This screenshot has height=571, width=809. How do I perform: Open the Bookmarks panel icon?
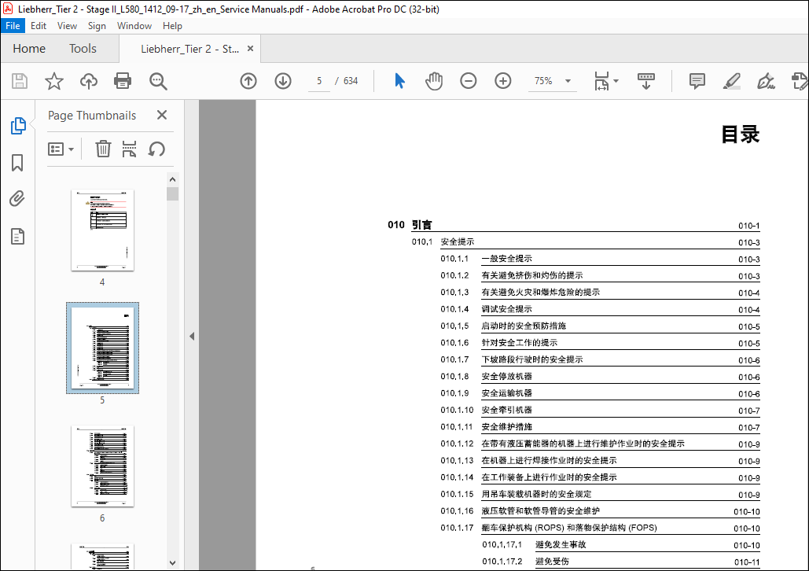coord(17,163)
